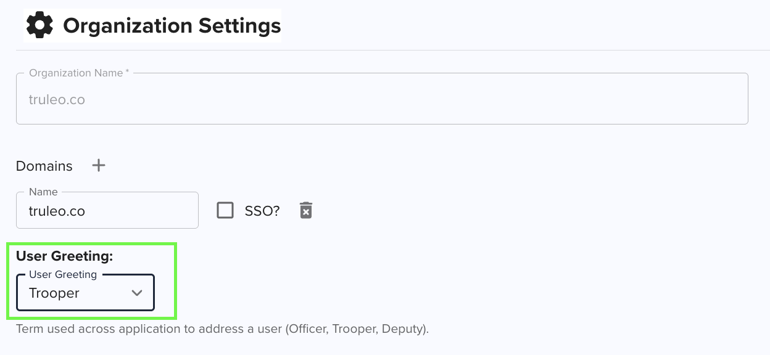Click the gear icon beside Organization Settings
Viewport: 770px width, 355px height.
(x=39, y=25)
